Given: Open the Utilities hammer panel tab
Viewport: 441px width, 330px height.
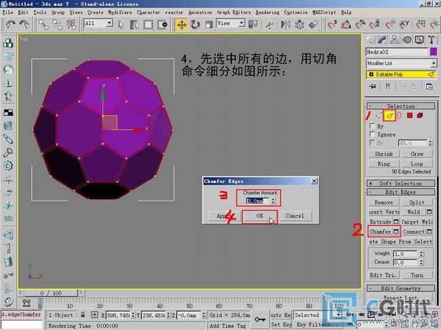Looking at the screenshot, I should (x=432, y=40).
